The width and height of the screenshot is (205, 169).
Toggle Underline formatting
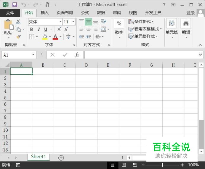point(46,29)
